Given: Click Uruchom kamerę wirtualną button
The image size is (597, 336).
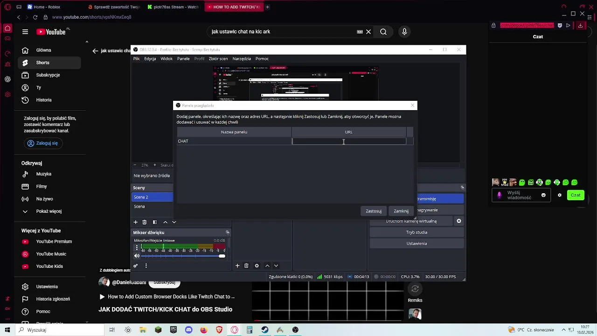Looking at the screenshot, I should point(411,221).
